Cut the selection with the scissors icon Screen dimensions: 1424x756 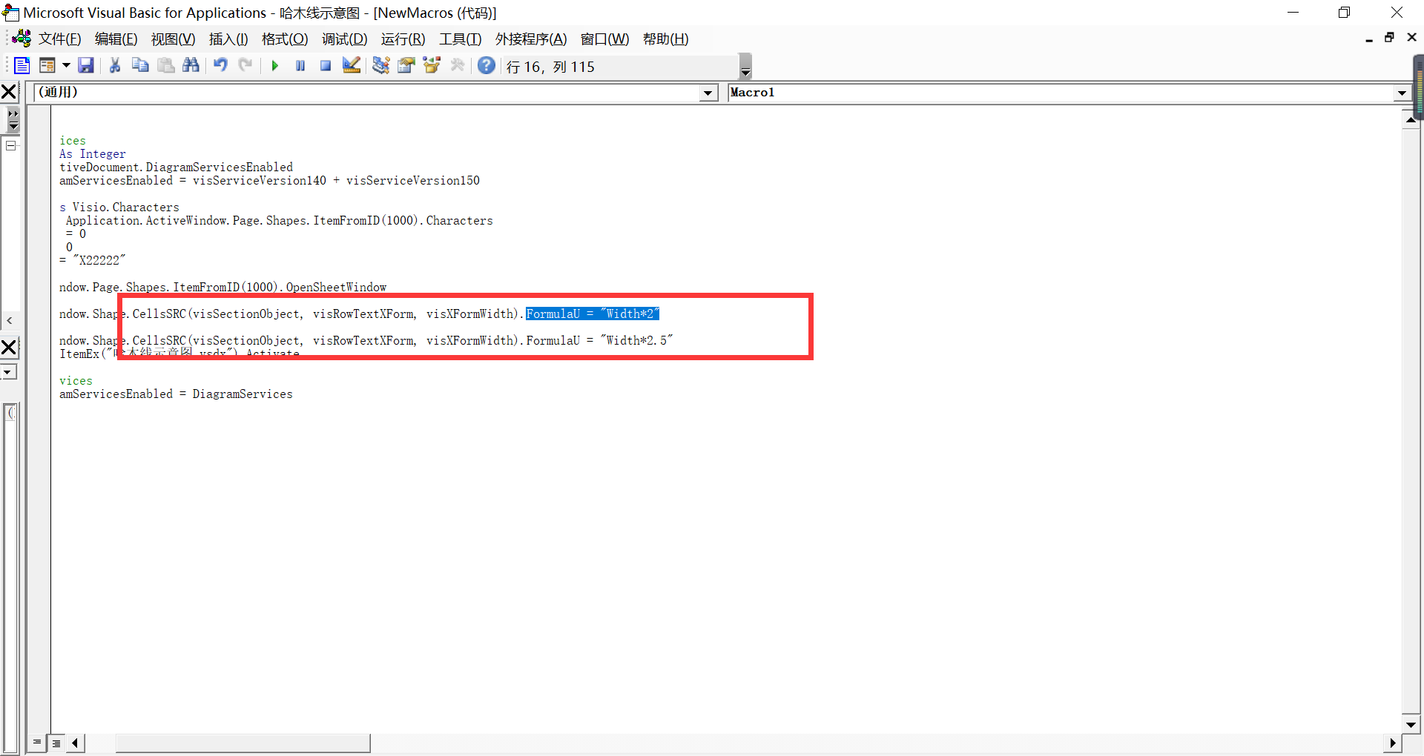115,66
